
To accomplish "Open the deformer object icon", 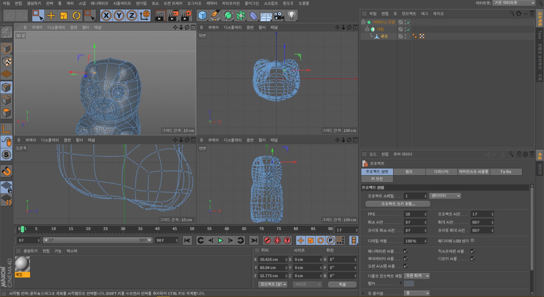I will pyautogui.click(x=254, y=15).
